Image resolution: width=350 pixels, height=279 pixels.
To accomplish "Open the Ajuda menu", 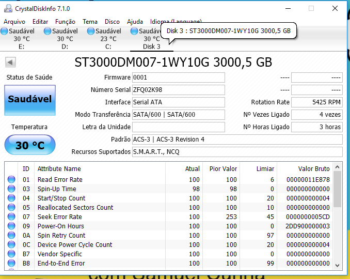I will pyautogui.click(x=135, y=22).
